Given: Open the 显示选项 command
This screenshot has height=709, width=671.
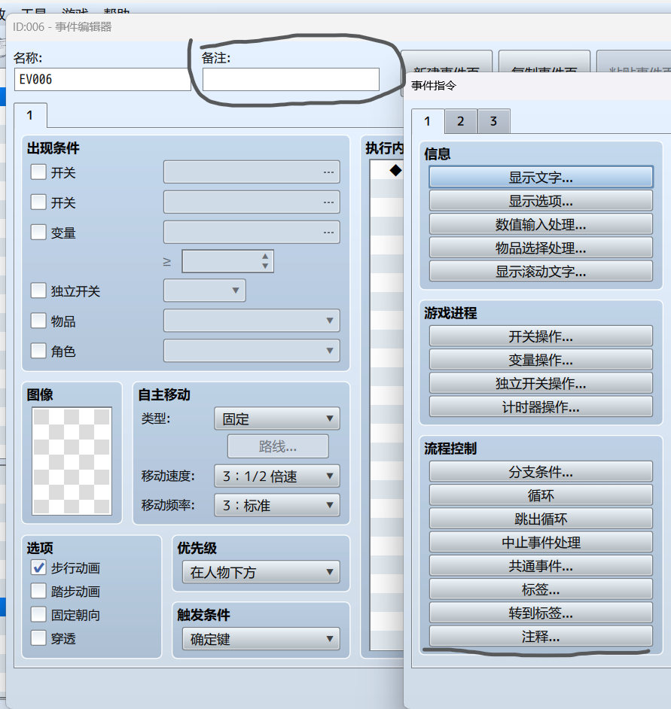Looking at the screenshot, I should (540, 201).
